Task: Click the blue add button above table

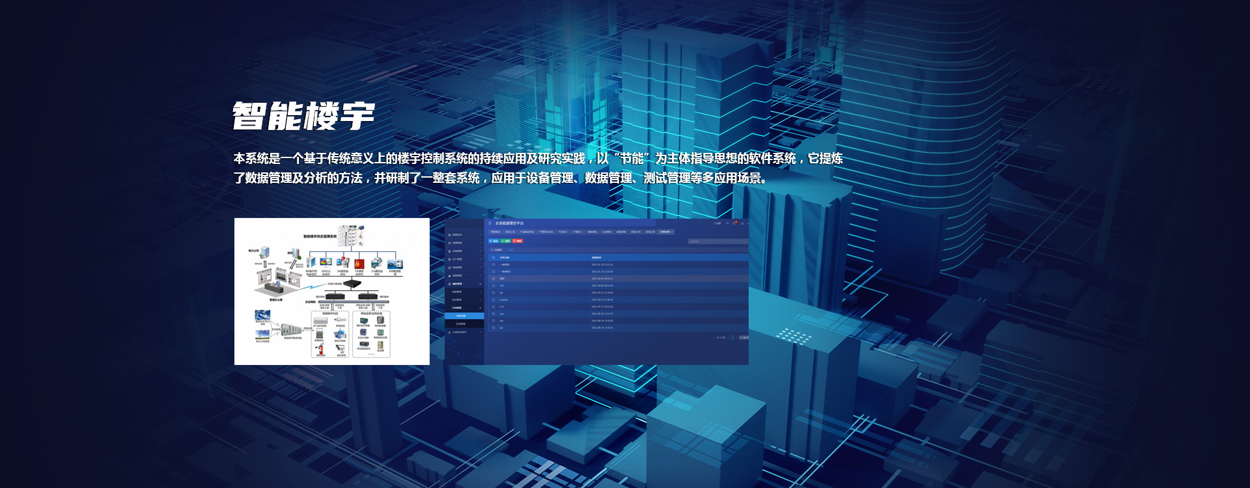Action: click(x=493, y=241)
